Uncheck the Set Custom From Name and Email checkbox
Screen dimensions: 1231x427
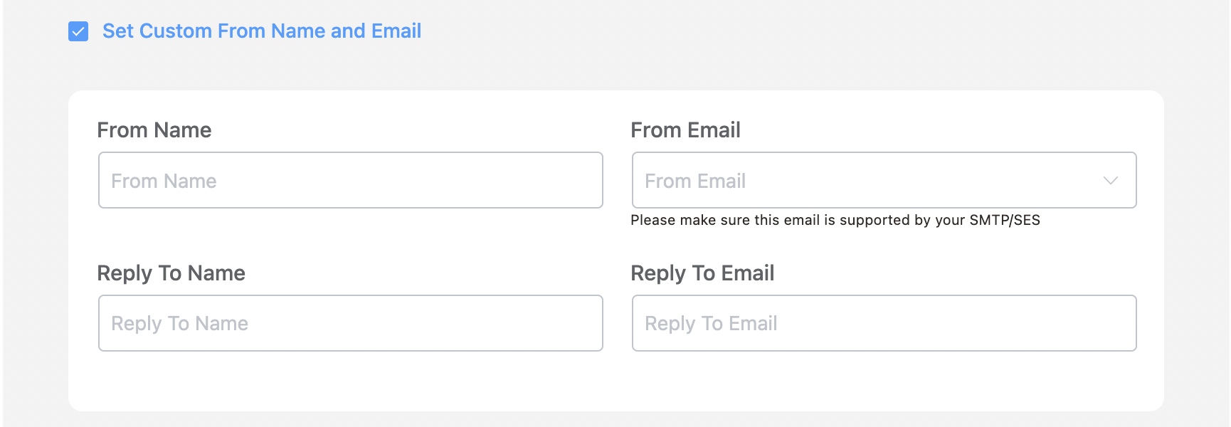[78, 31]
